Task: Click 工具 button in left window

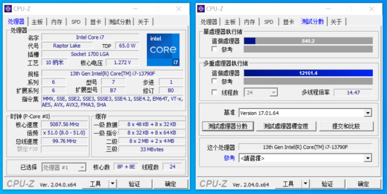Action: click(95, 184)
